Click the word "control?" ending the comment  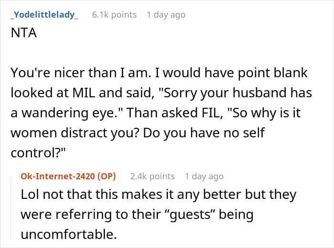point(38,153)
